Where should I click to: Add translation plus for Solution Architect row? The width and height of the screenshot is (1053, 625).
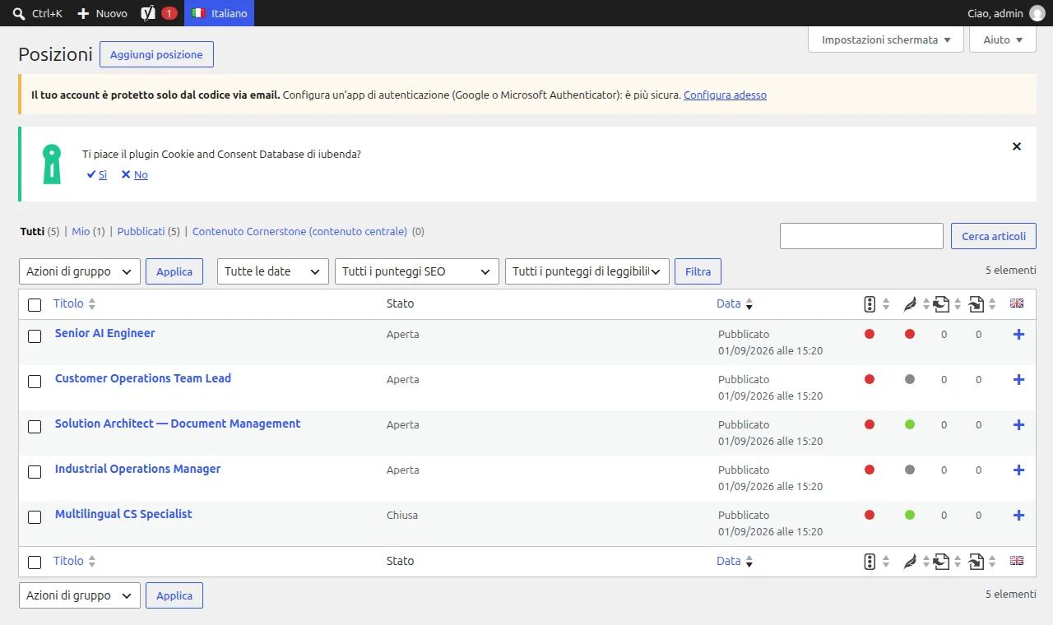point(1018,424)
